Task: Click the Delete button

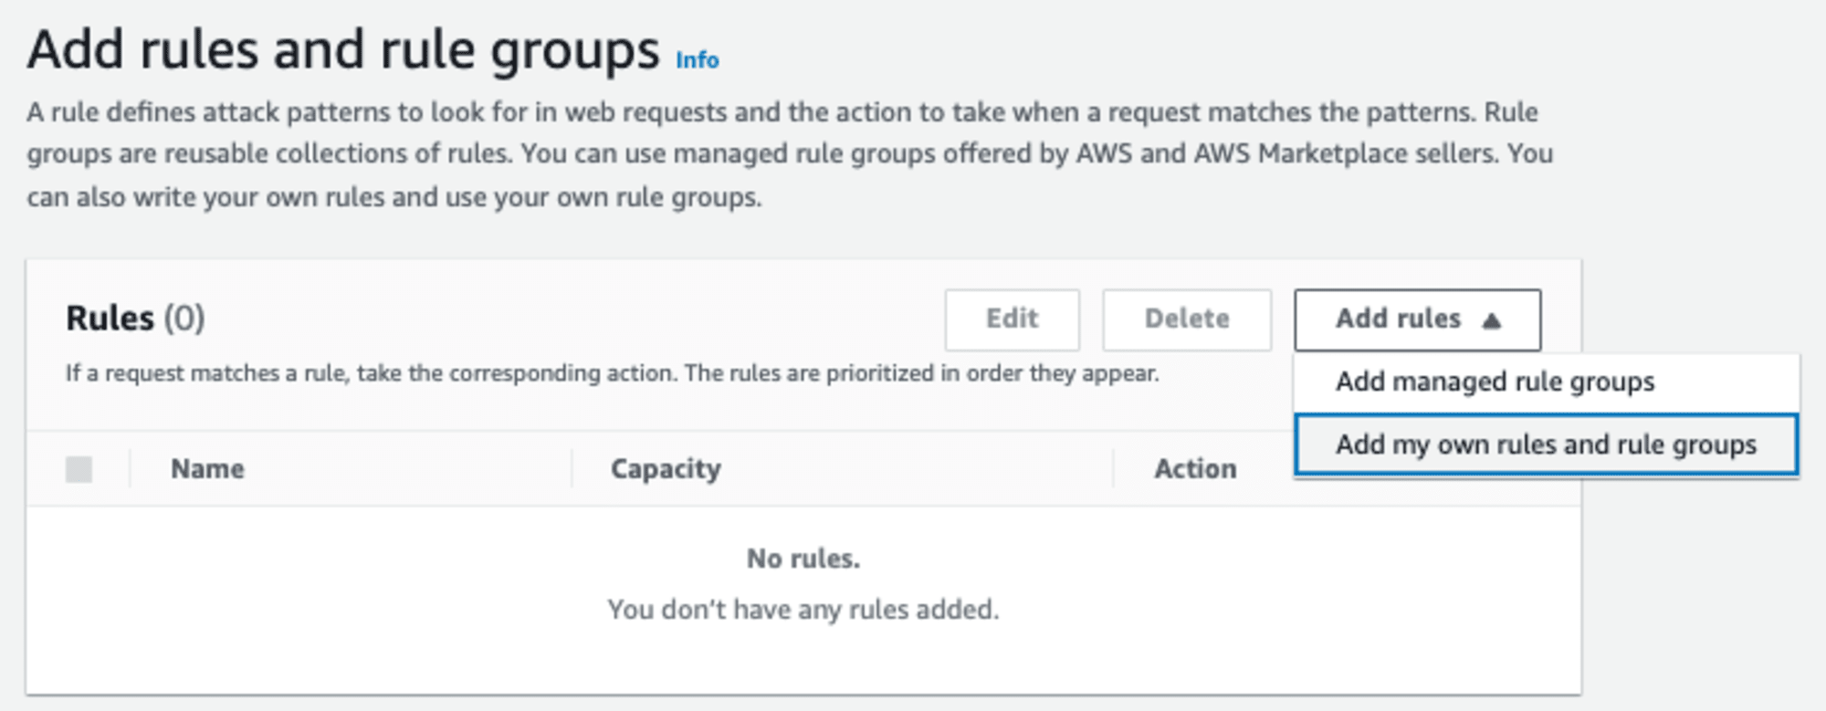Action: coord(1186,319)
